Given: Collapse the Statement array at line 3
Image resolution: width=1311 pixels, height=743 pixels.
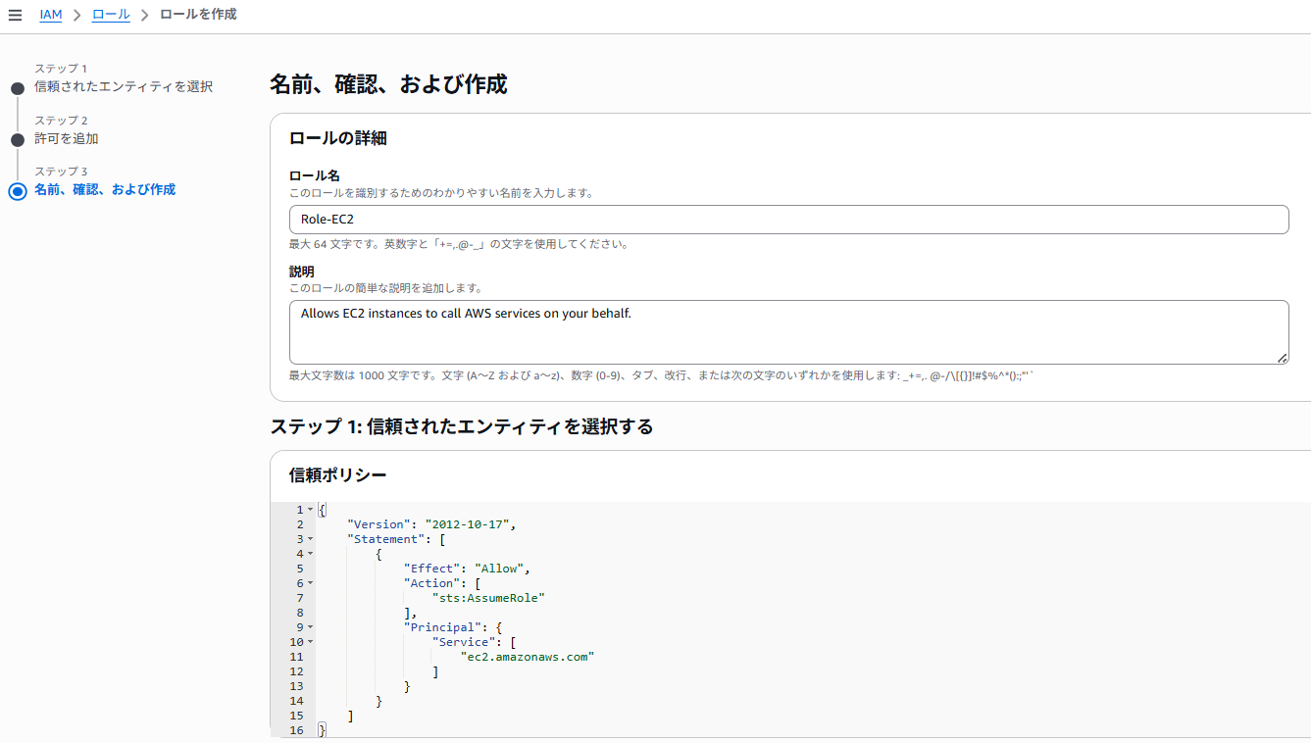Looking at the screenshot, I should coord(308,538).
